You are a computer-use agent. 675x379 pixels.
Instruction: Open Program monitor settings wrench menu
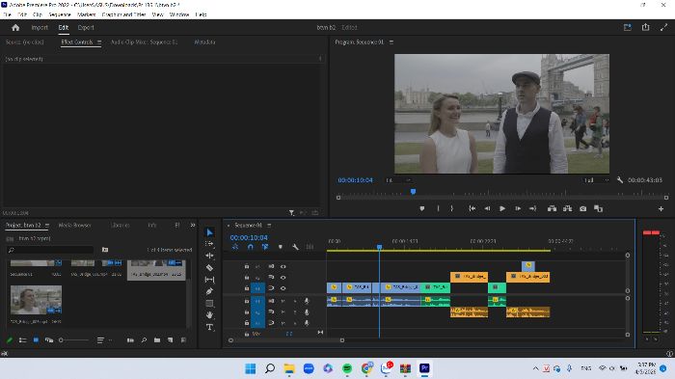pyautogui.click(x=620, y=180)
